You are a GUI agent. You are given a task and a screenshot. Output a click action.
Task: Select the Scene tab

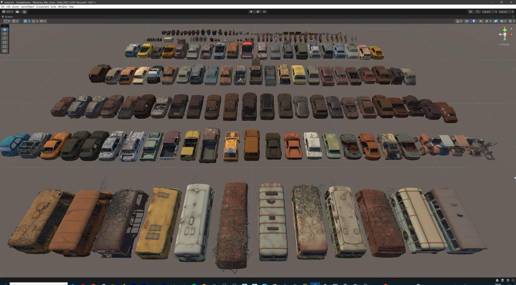pos(7,17)
